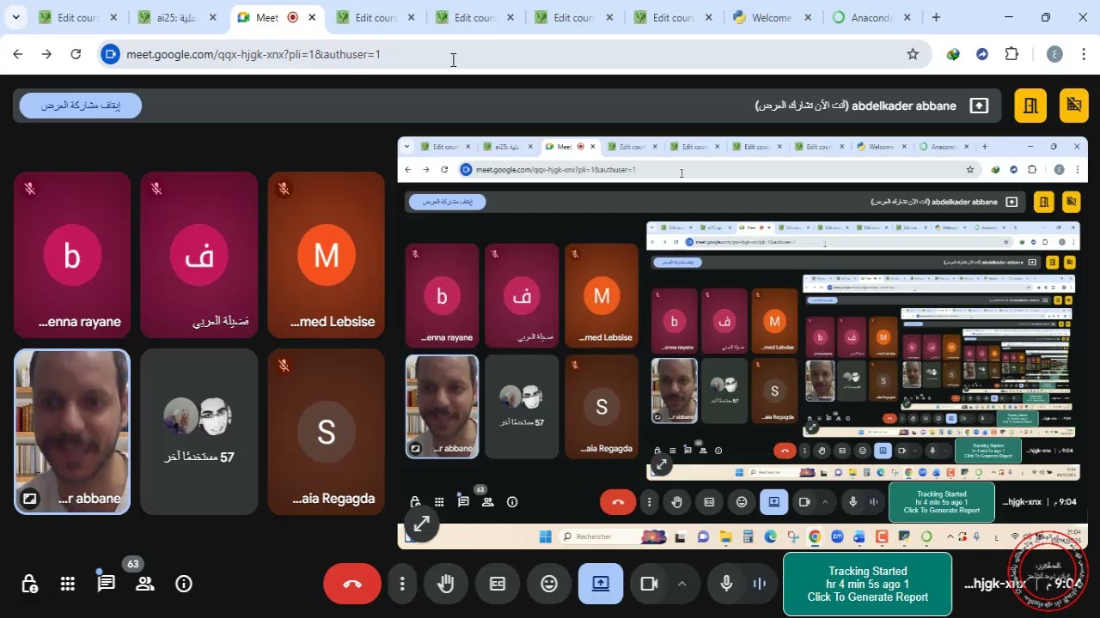The image size is (1100, 618).
Task: Bookmark this page with the star
Action: (x=913, y=54)
